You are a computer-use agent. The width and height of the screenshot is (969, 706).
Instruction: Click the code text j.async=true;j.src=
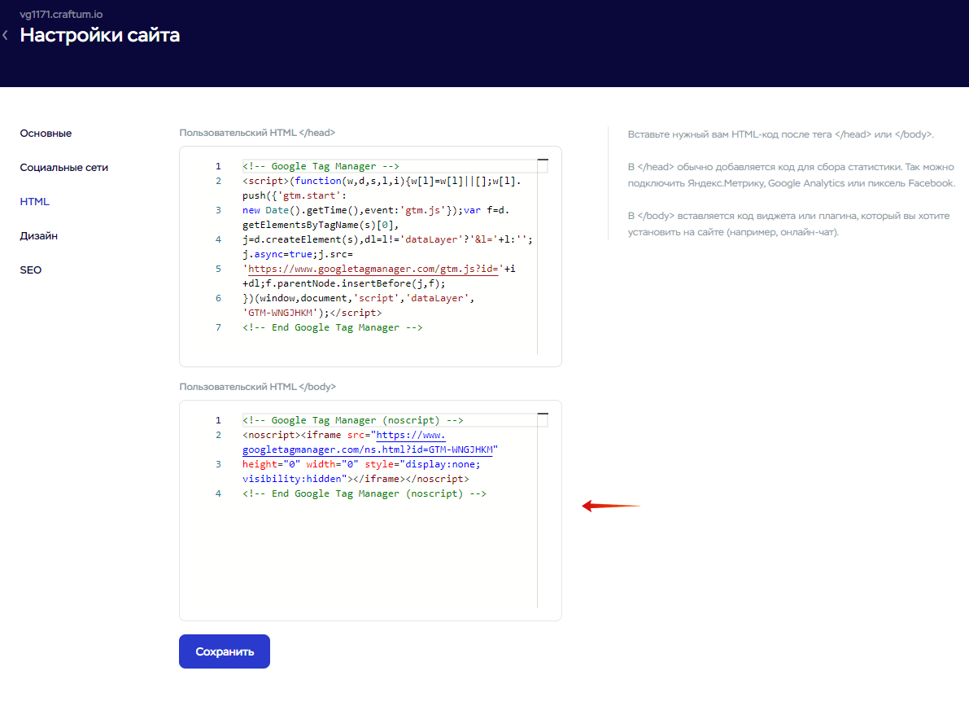pyautogui.click(x=298, y=254)
